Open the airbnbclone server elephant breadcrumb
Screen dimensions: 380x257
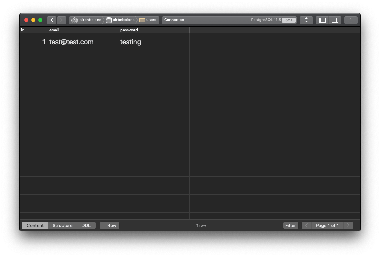click(86, 20)
